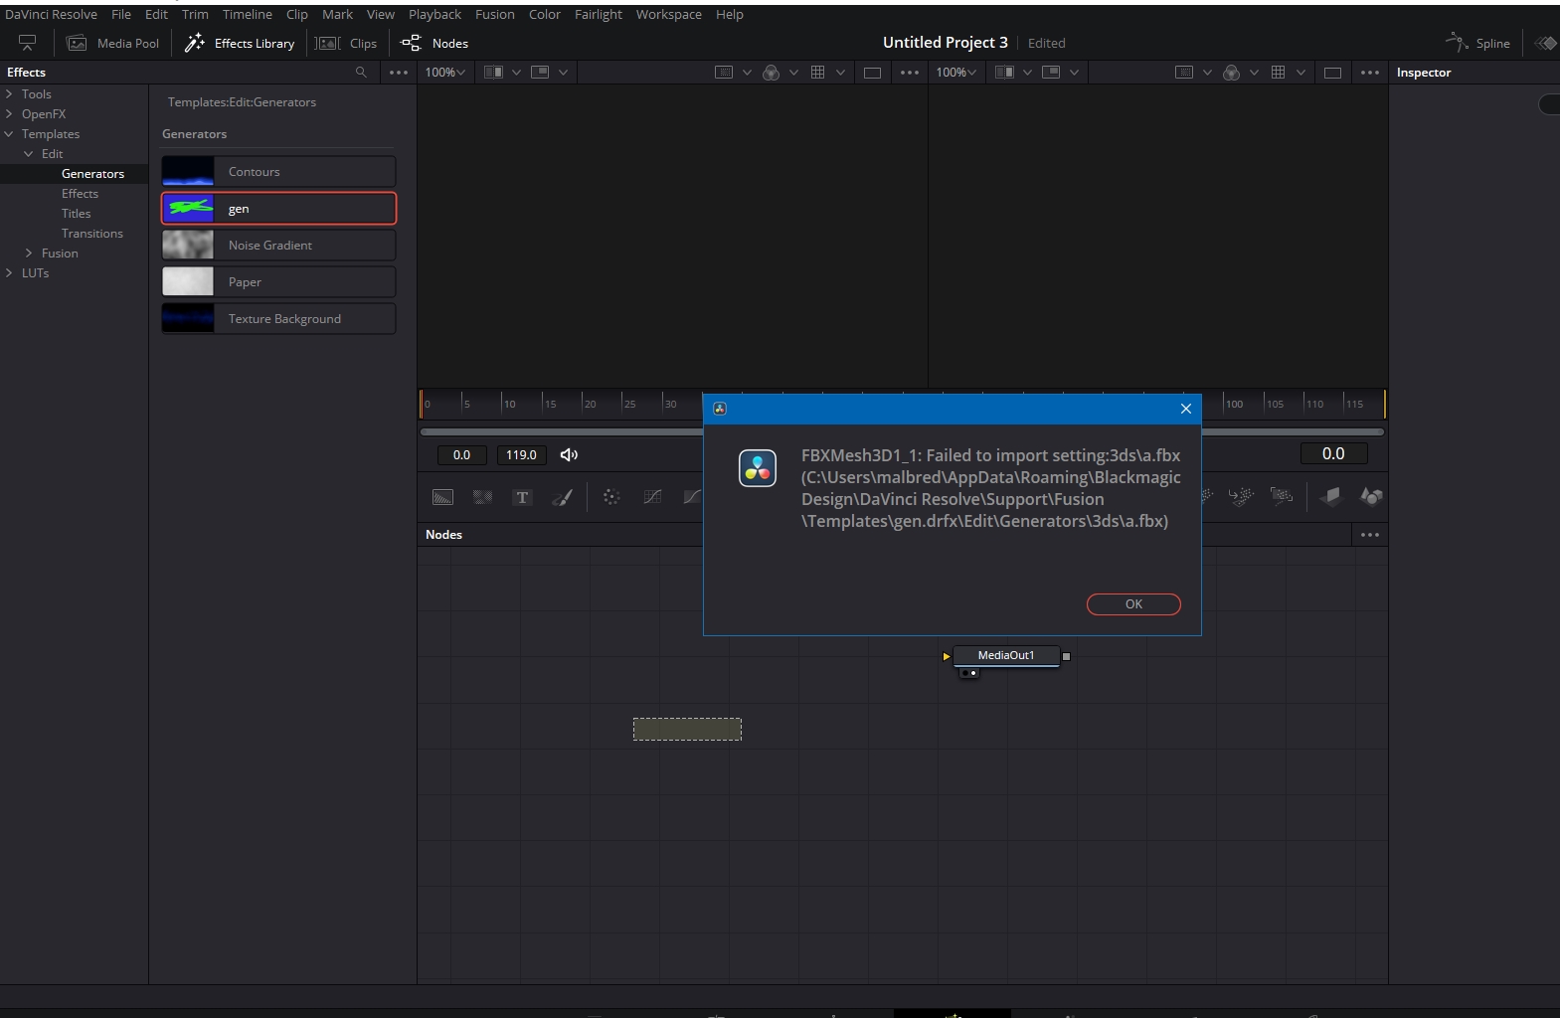Image resolution: width=1560 pixels, height=1018 pixels.
Task: Add a Background tool from toolbar
Action: coord(442,497)
